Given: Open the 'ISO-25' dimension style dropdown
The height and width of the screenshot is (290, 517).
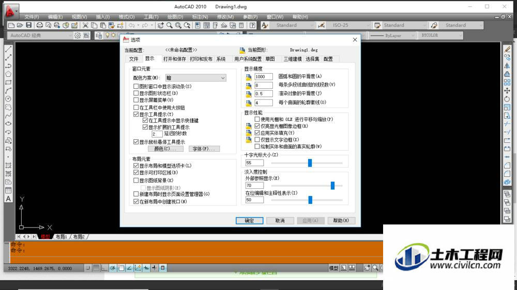Looking at the screenshot, I should (x=349, y=25).
